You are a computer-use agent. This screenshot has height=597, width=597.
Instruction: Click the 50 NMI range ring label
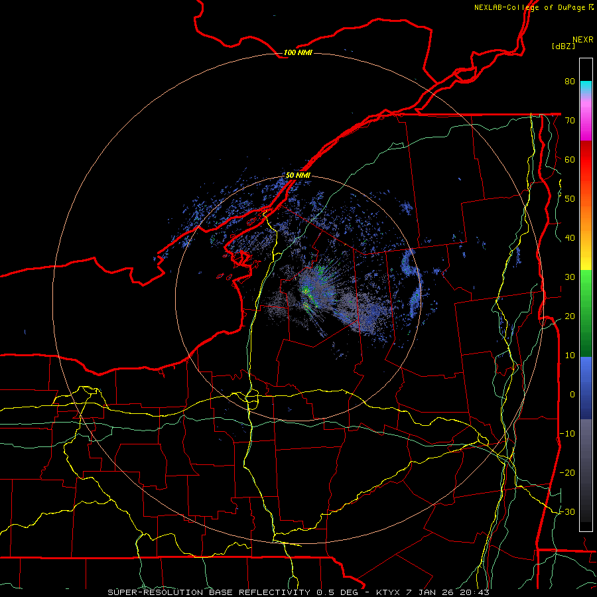click(x=298, y=175)
